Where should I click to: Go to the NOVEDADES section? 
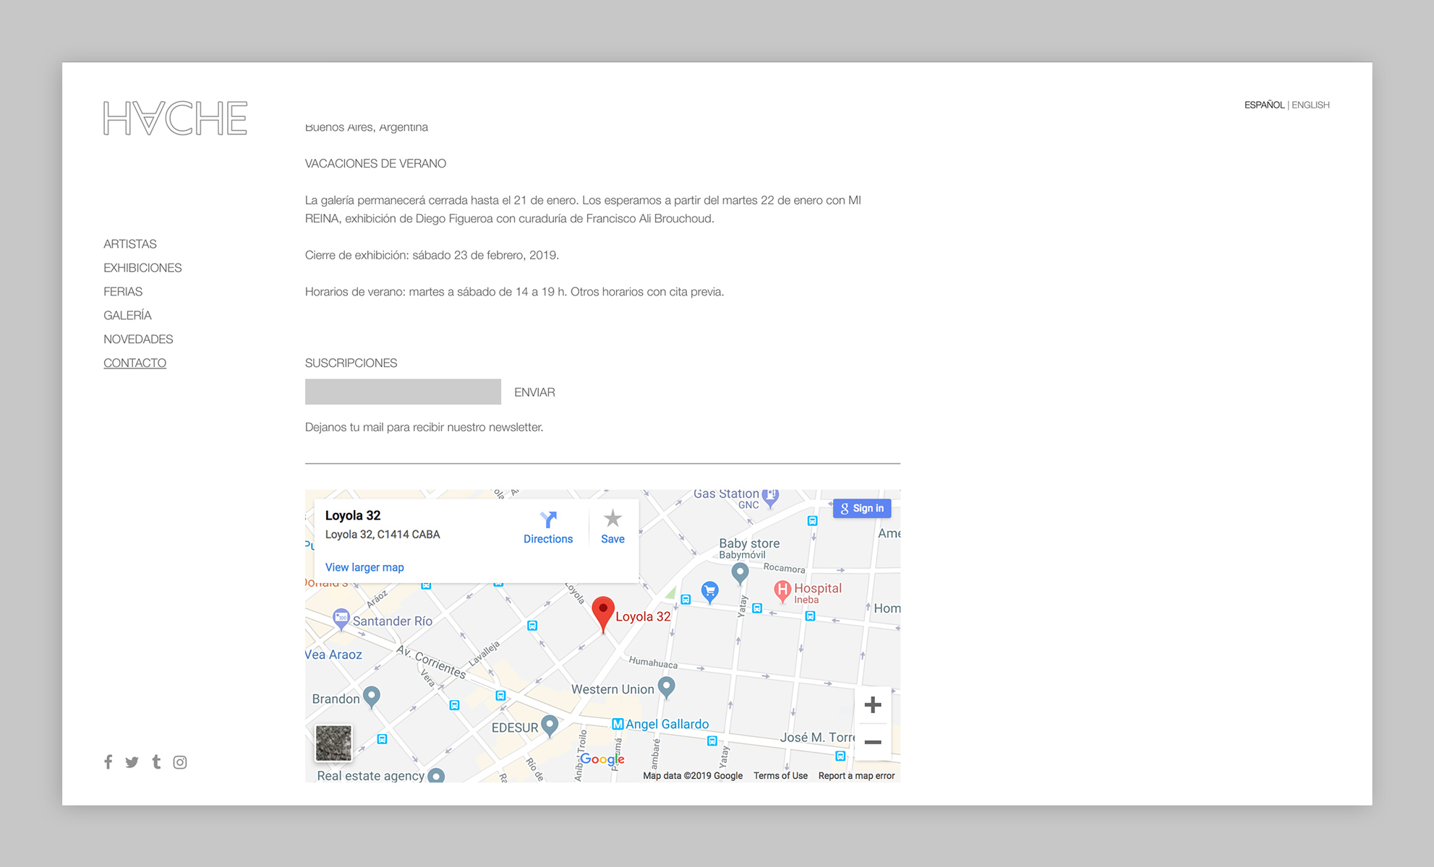[x=138, y=340]
